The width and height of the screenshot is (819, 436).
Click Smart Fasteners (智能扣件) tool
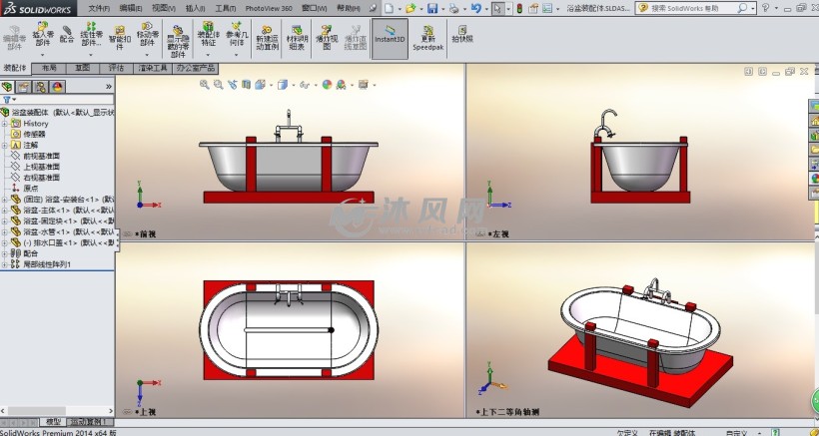120,38
